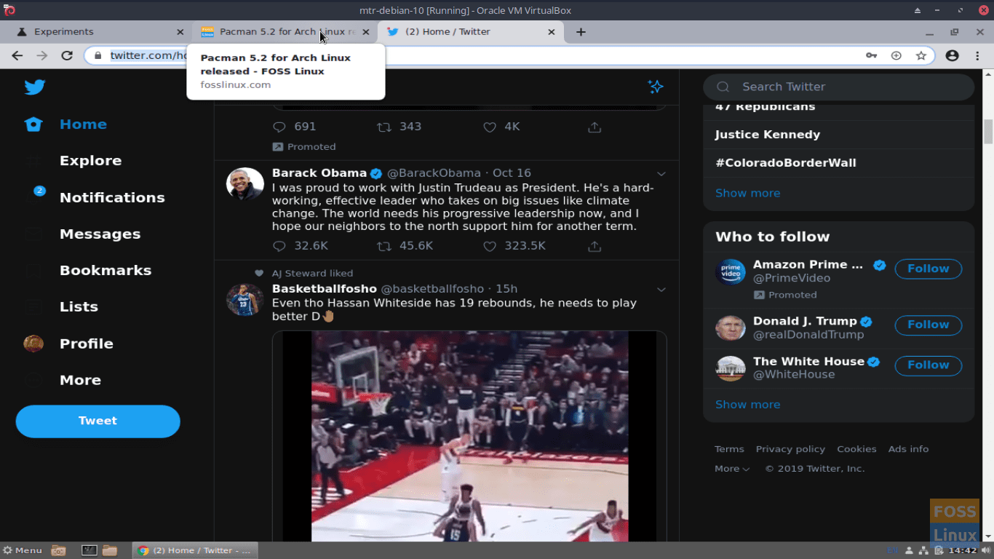Open Bookmarks in sidebar
994x559 pixels.
click(106, 271)
